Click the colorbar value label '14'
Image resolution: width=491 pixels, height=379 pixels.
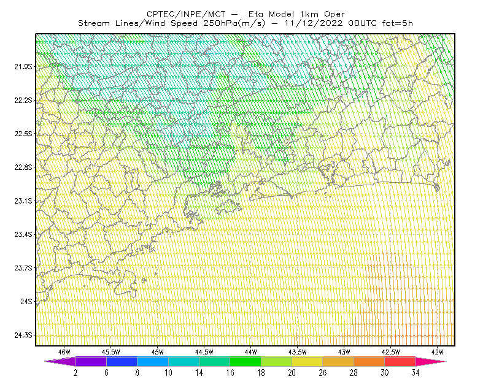[199, 373]
